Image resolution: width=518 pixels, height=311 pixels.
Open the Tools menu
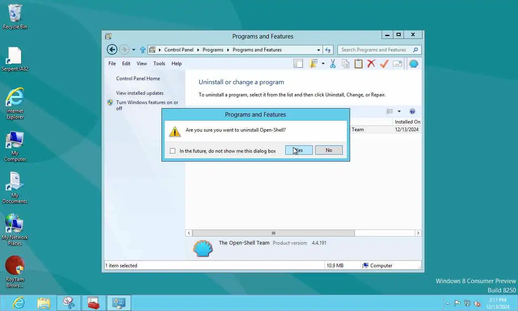[159, 64]
